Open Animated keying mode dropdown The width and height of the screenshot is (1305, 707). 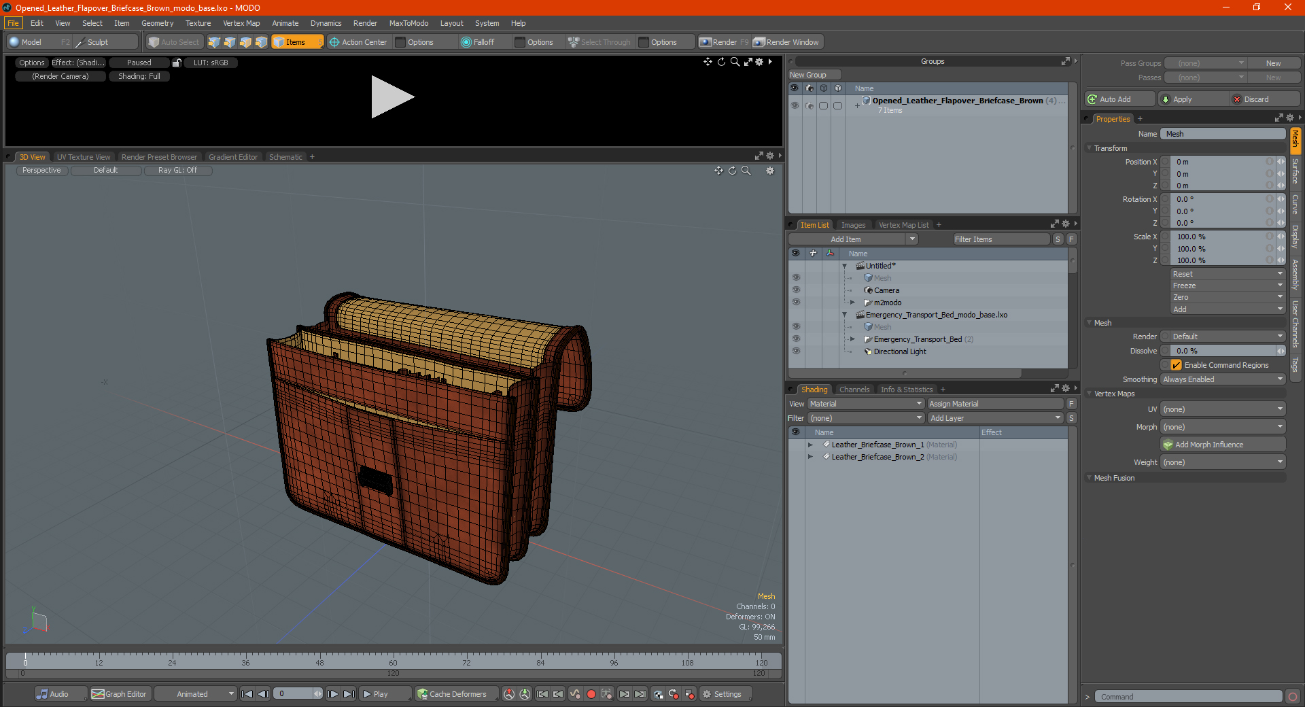pyautogui.click(x=195, y=694)
